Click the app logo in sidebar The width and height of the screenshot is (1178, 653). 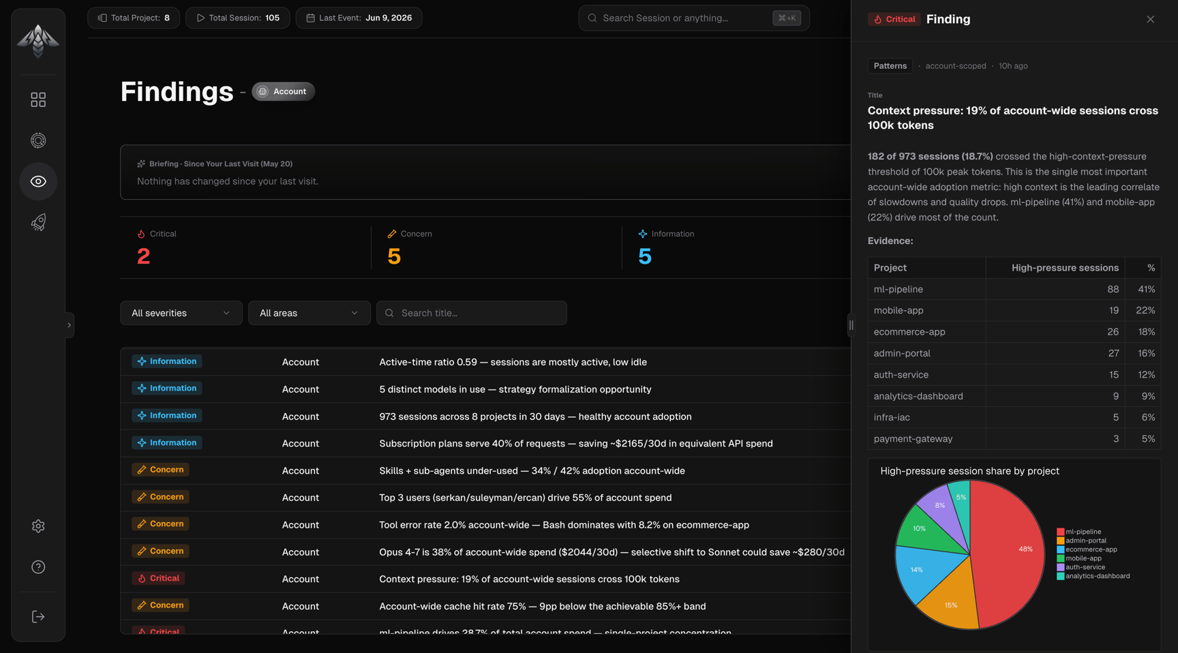[x=38, y=41]
